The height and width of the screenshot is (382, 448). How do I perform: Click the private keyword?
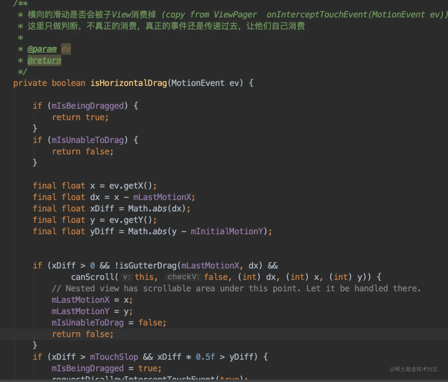click(x=30, y=83)
